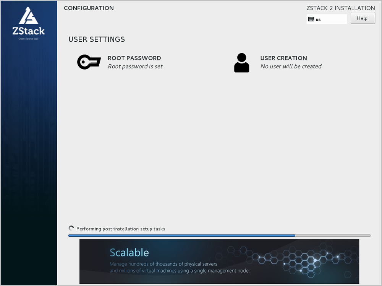Click the Open Source IaaS logo text
This screenshot has width=382, height=286.
coord(28,39)
